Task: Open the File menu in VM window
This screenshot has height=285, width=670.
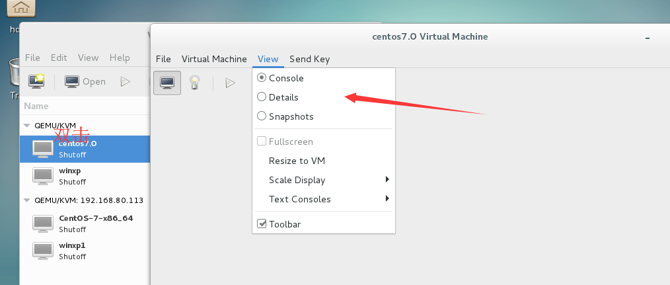Action: click(163, 59)
